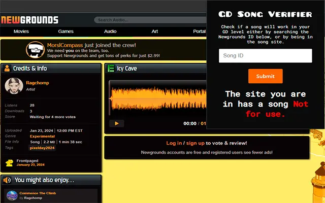Click the green Icy Cave audio icon
The height and width of the screenshot is (203, 325).
[x=111, y=69]
